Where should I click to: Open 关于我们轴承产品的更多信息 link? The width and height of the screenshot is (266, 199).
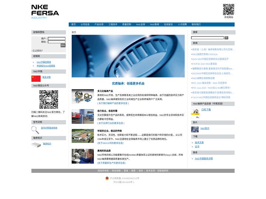pyautogui.click(x=113, y=103)
